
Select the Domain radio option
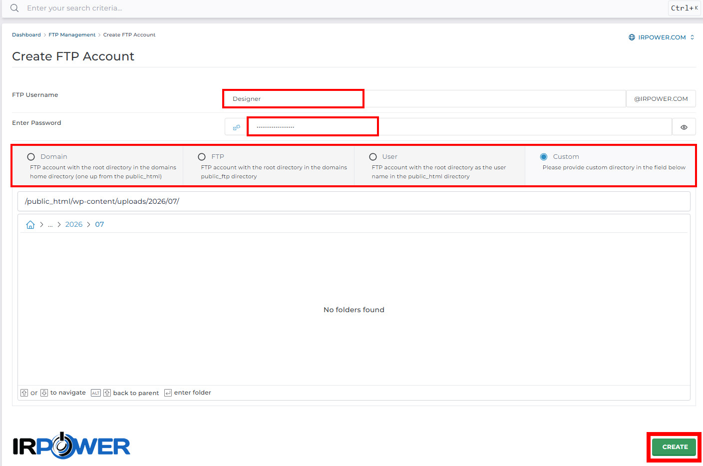(x=31, y=157)
